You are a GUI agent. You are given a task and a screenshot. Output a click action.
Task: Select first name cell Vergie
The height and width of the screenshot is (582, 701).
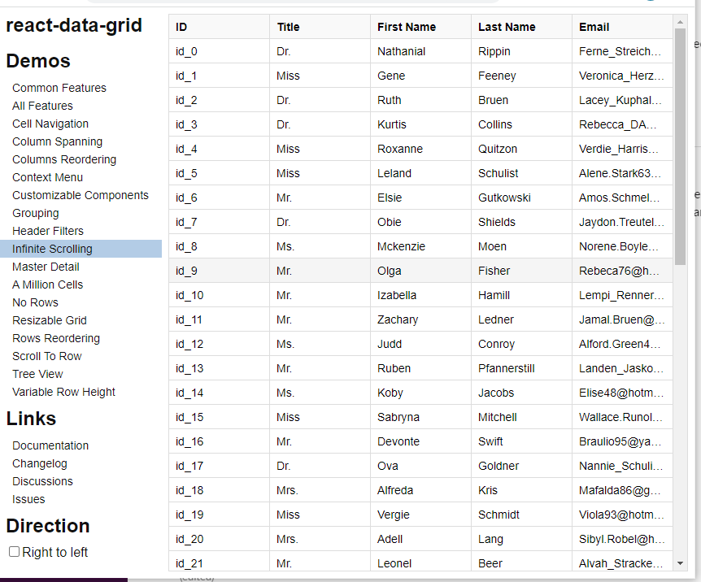click(x=420, y=514)
